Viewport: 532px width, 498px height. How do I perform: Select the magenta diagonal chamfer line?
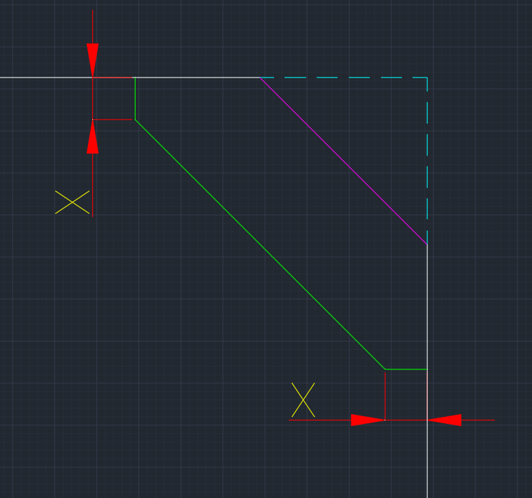coord(343,161)
